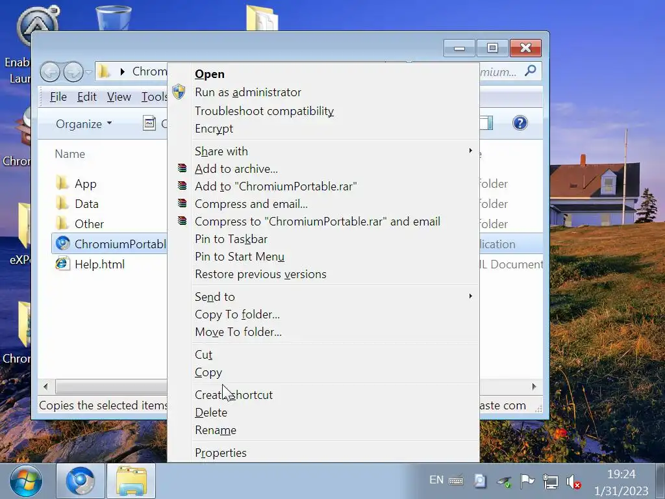Open the Organize dropdown
The width and height of the screenshot is (665, 499).
(84, 124)
